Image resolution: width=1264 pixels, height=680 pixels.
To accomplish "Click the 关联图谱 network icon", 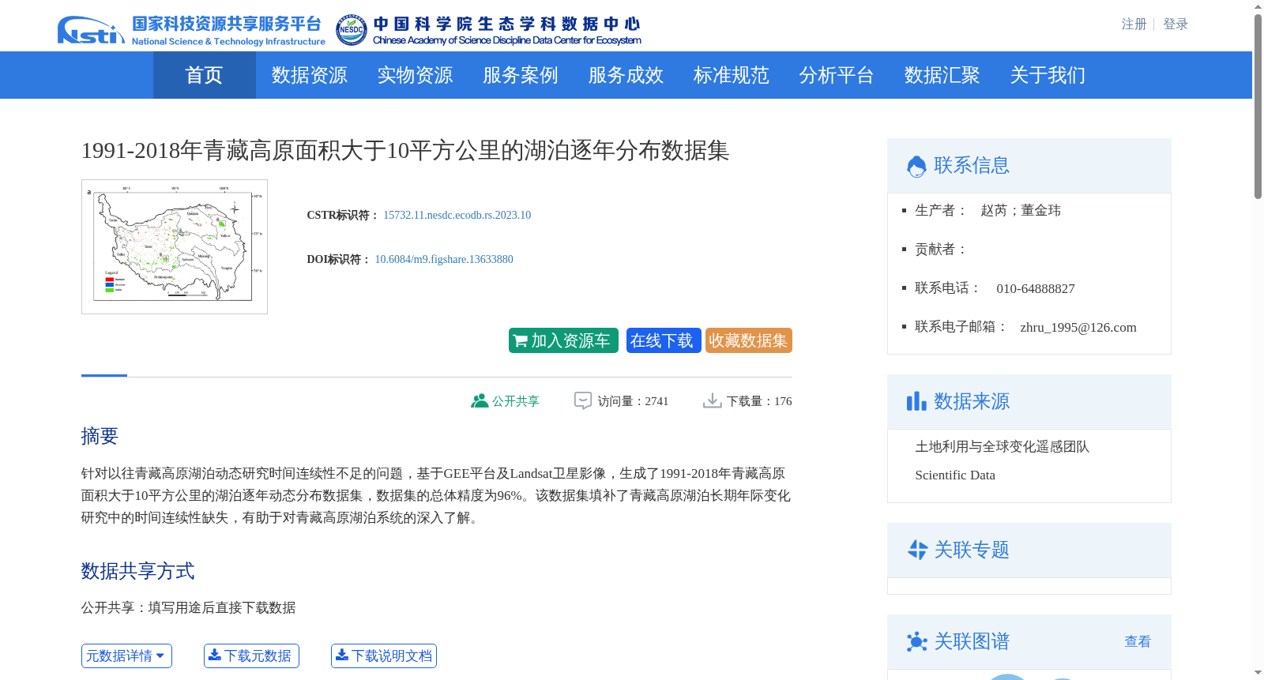I will 917,641.
